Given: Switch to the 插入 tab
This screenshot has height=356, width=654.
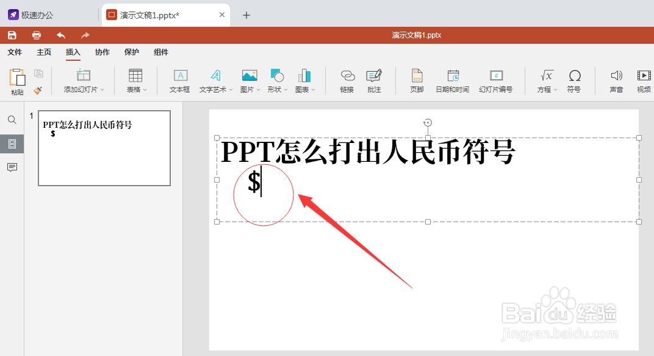Looking at the screenshot, I should (73, 52).
